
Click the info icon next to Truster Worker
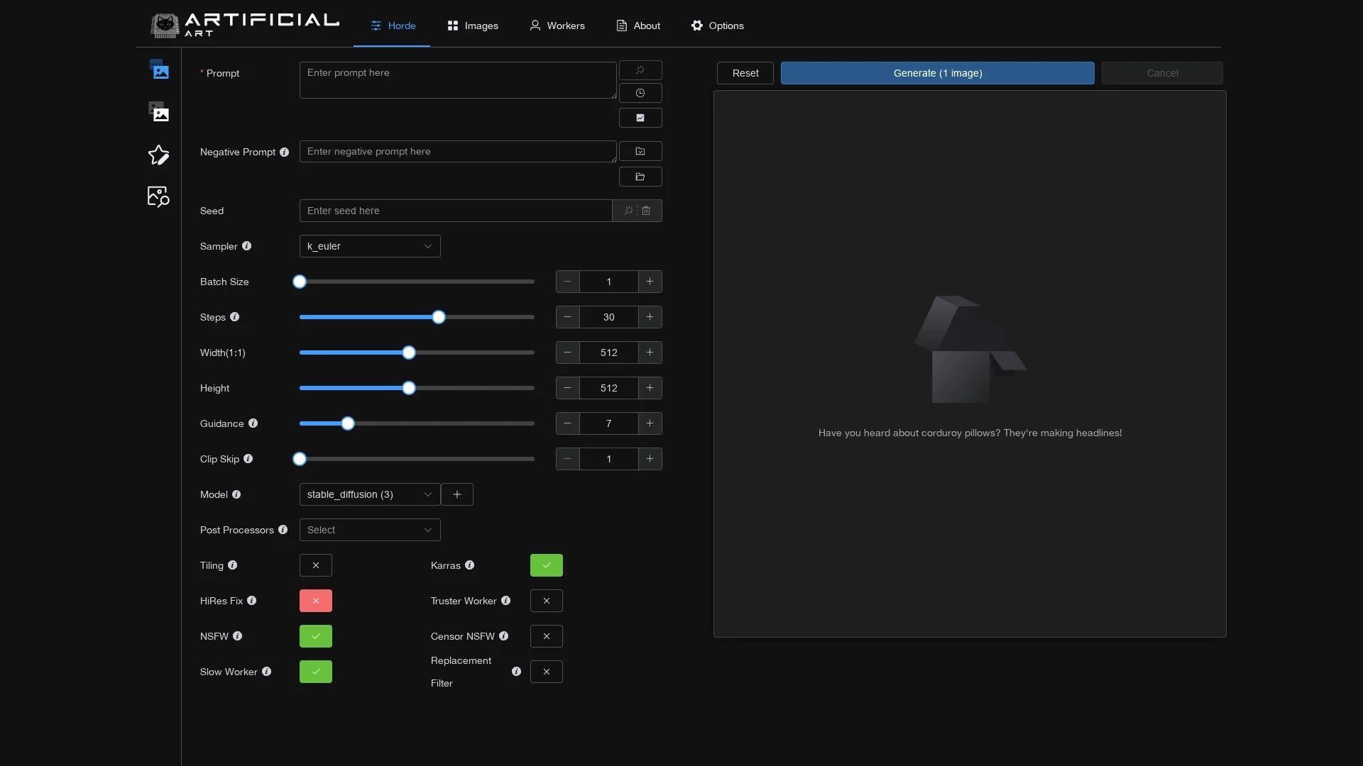506,601
